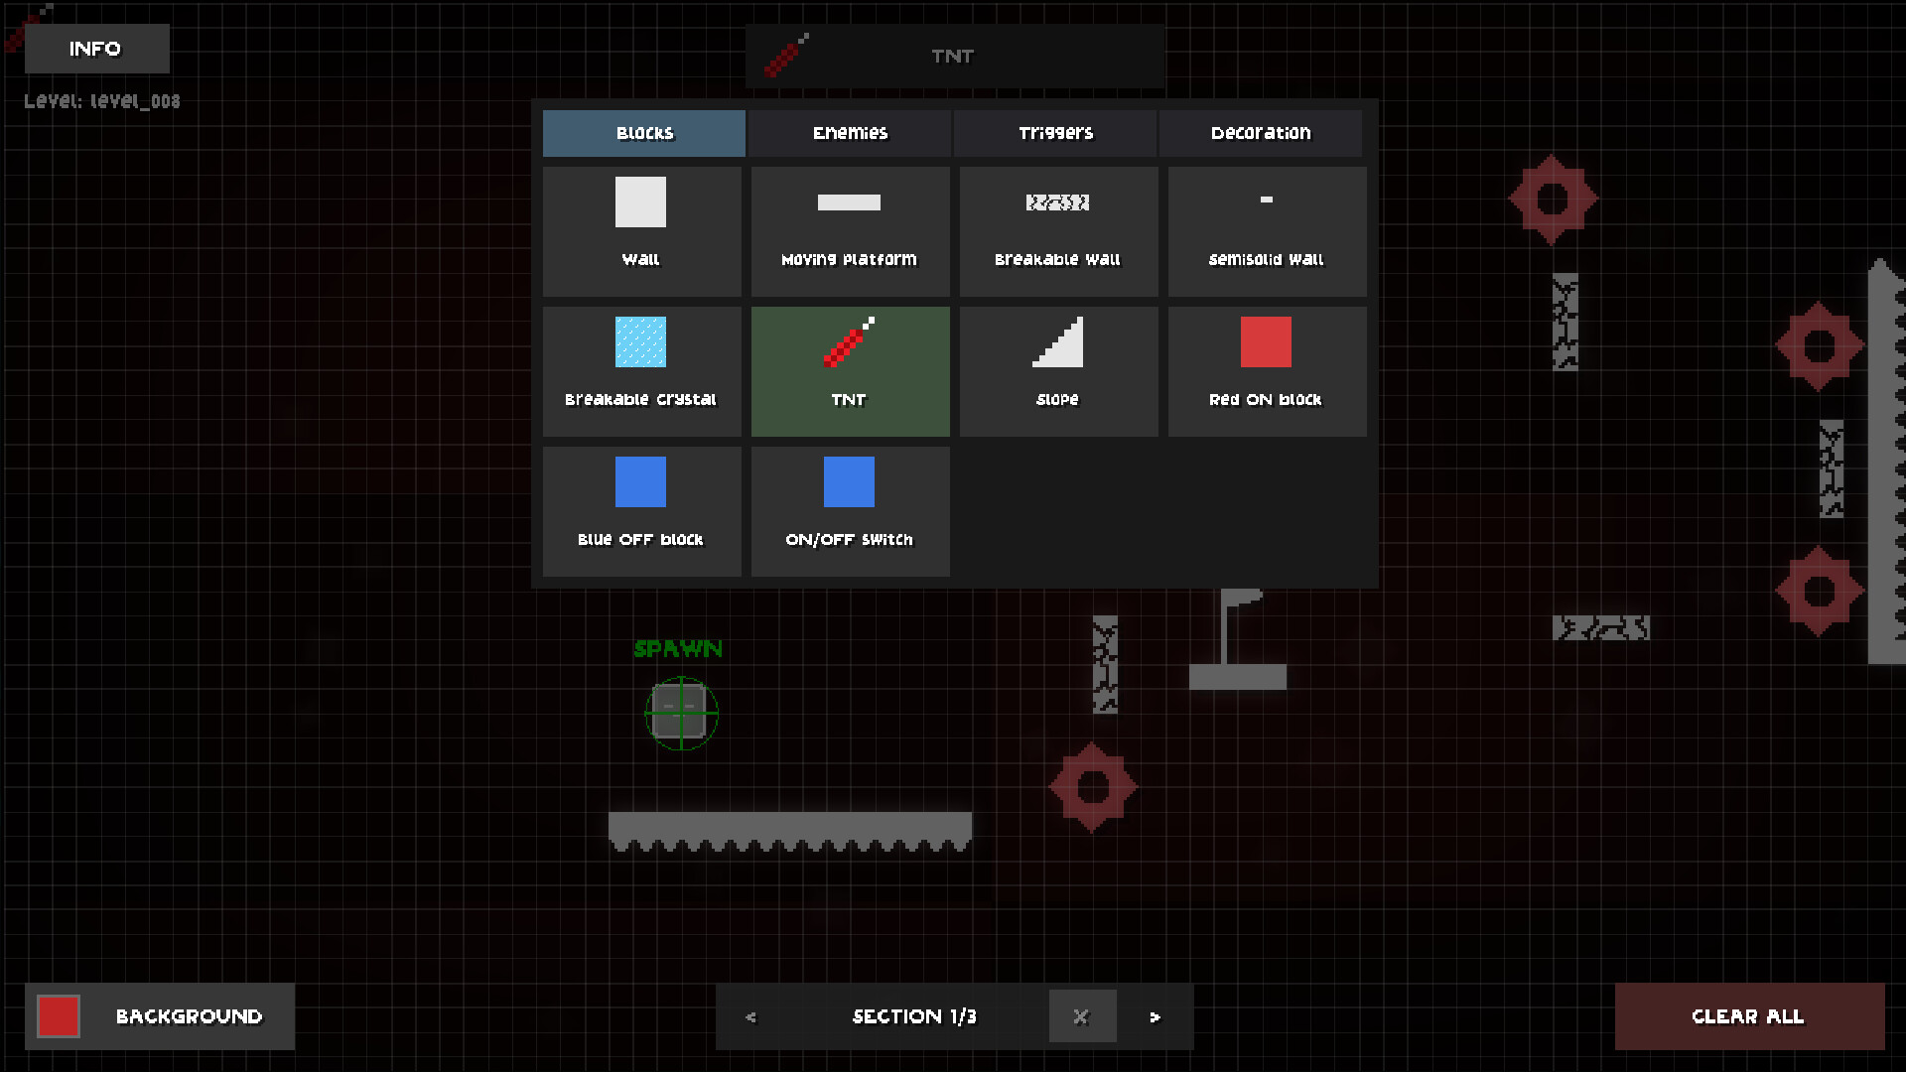Click the CLEAR ALL button
The image size is (1906, 1072).
[x=1749, y=1016]
